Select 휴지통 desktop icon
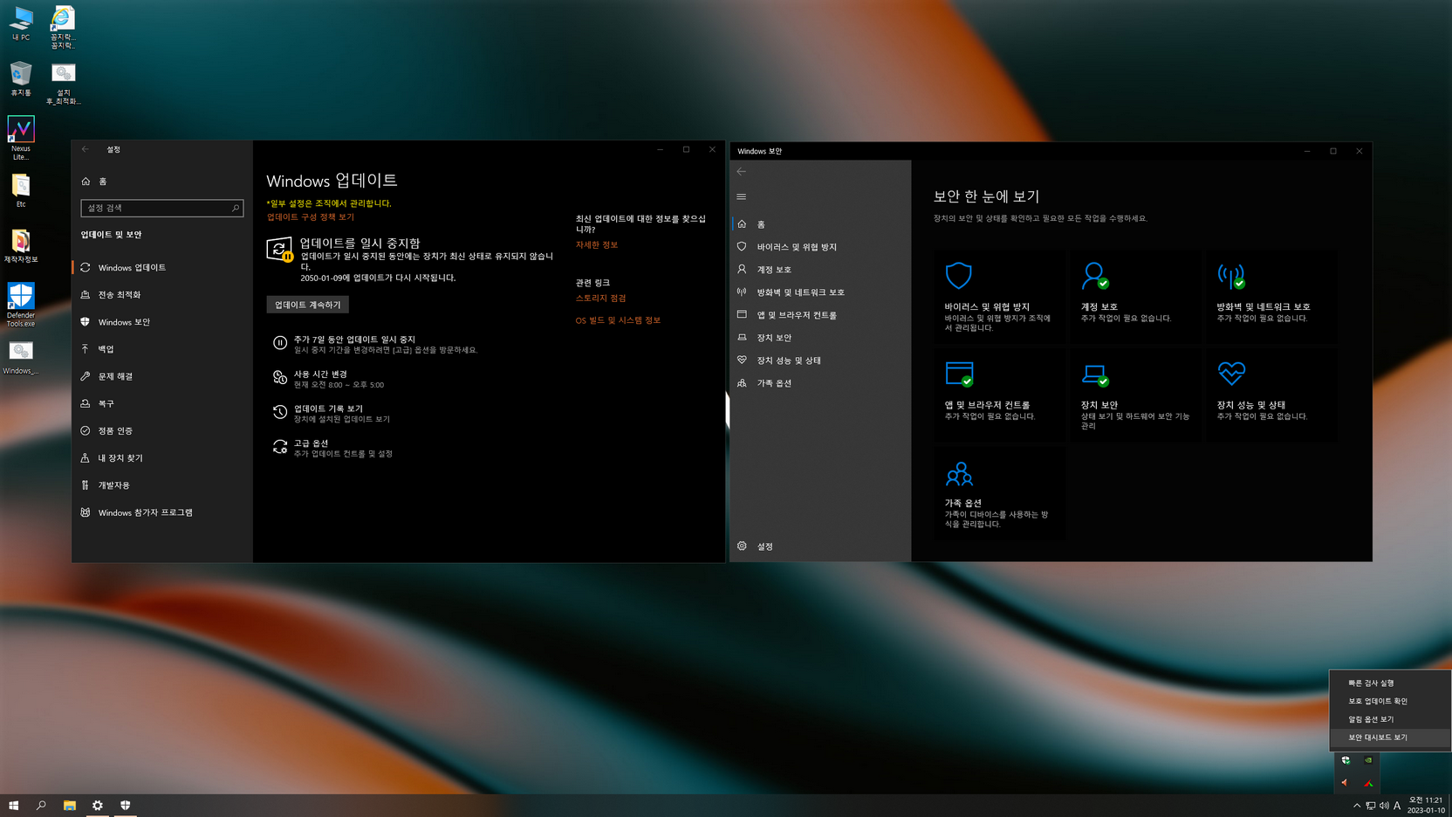 [x=21, y=79]
